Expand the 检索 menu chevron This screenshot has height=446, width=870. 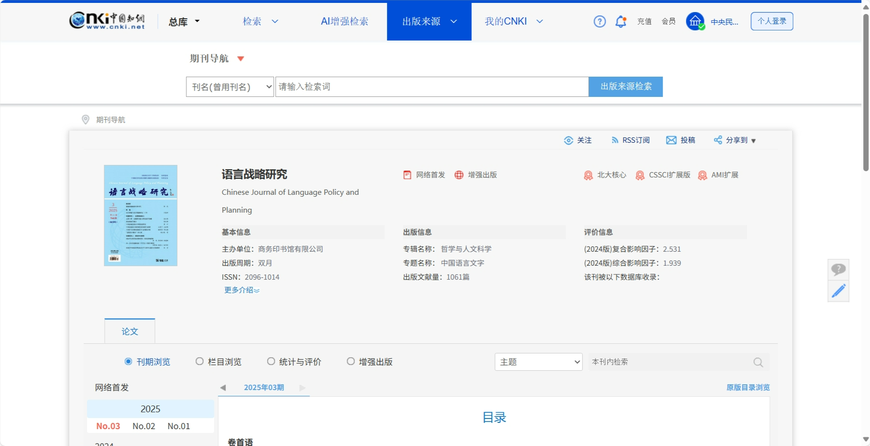275,21
